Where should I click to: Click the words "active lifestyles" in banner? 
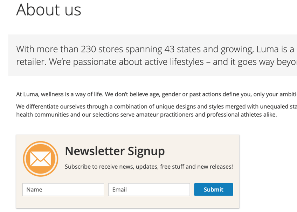pos(161,62)
